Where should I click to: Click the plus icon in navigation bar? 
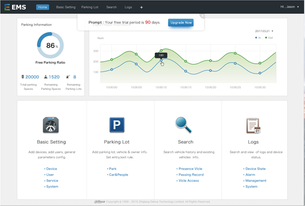pyautogui.click(x=142, y=7)
